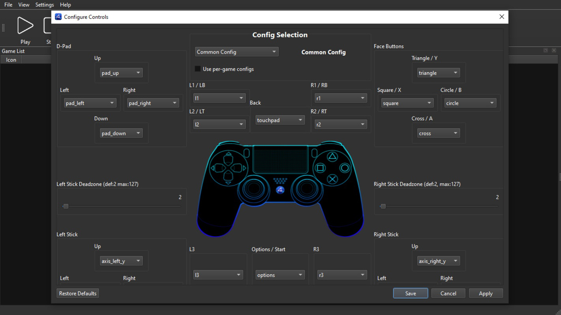This screenshot has width=561, height=315.
Task: Expand the L2 / LT l2 dropdown
Action: [x=219, y=124]
